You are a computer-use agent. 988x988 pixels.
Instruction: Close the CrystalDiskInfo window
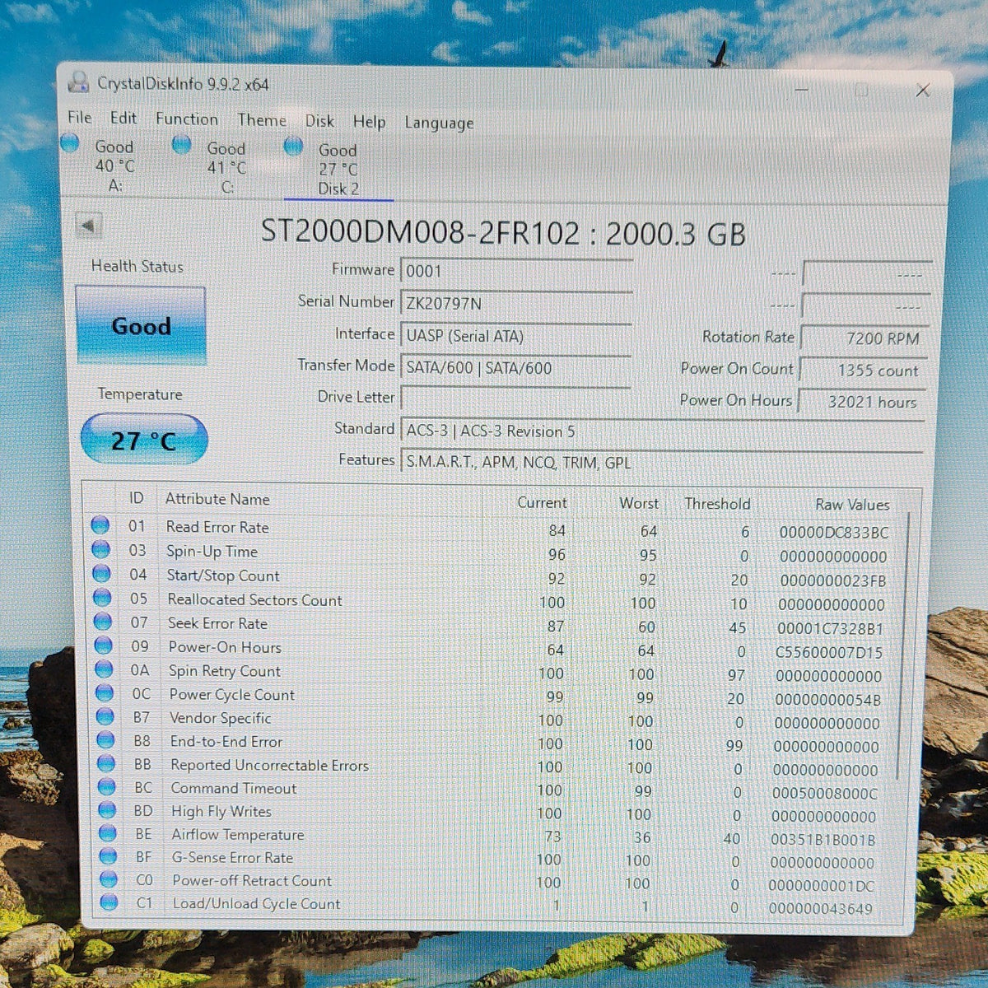[x=923, y=91]
